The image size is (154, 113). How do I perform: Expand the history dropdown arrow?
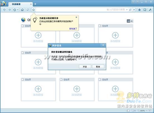tap(18, 10)
